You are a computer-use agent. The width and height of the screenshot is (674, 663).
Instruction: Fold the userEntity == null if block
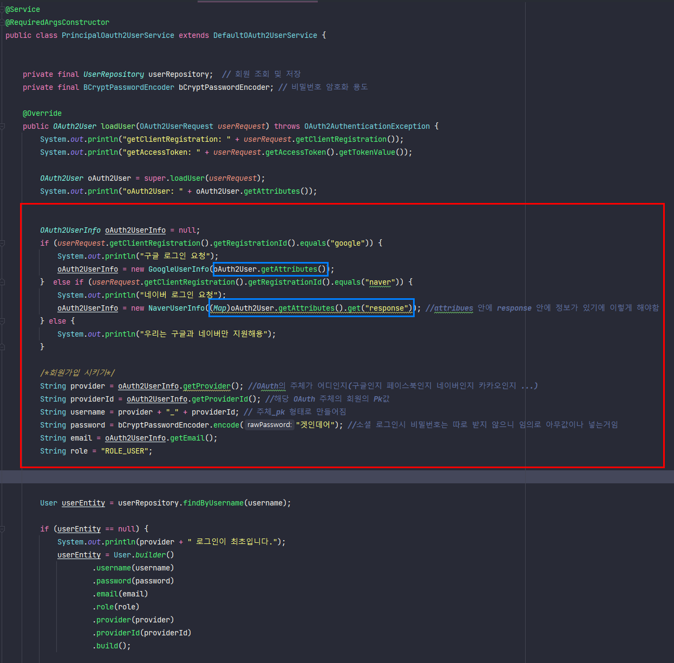point(3,529)
